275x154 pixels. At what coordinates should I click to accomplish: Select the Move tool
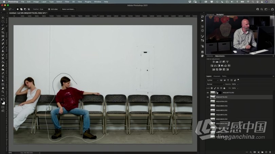point(3,18)
